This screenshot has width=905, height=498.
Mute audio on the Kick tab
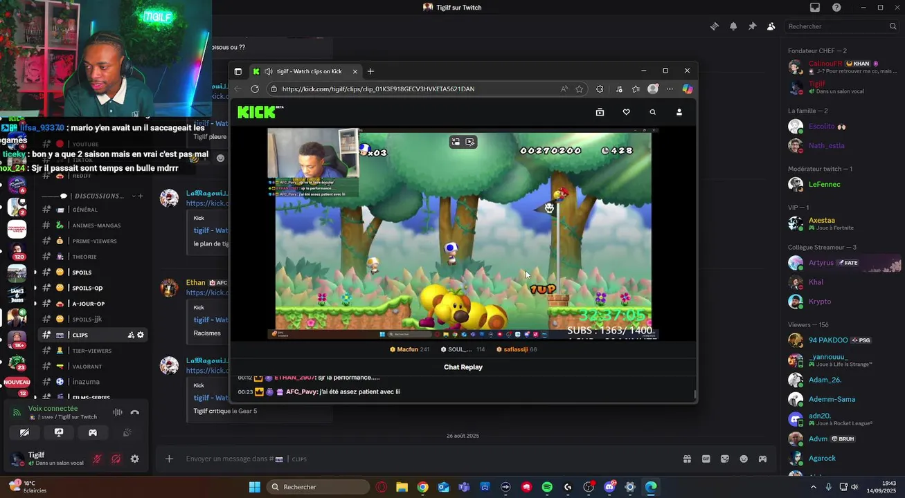pos(268,71)
